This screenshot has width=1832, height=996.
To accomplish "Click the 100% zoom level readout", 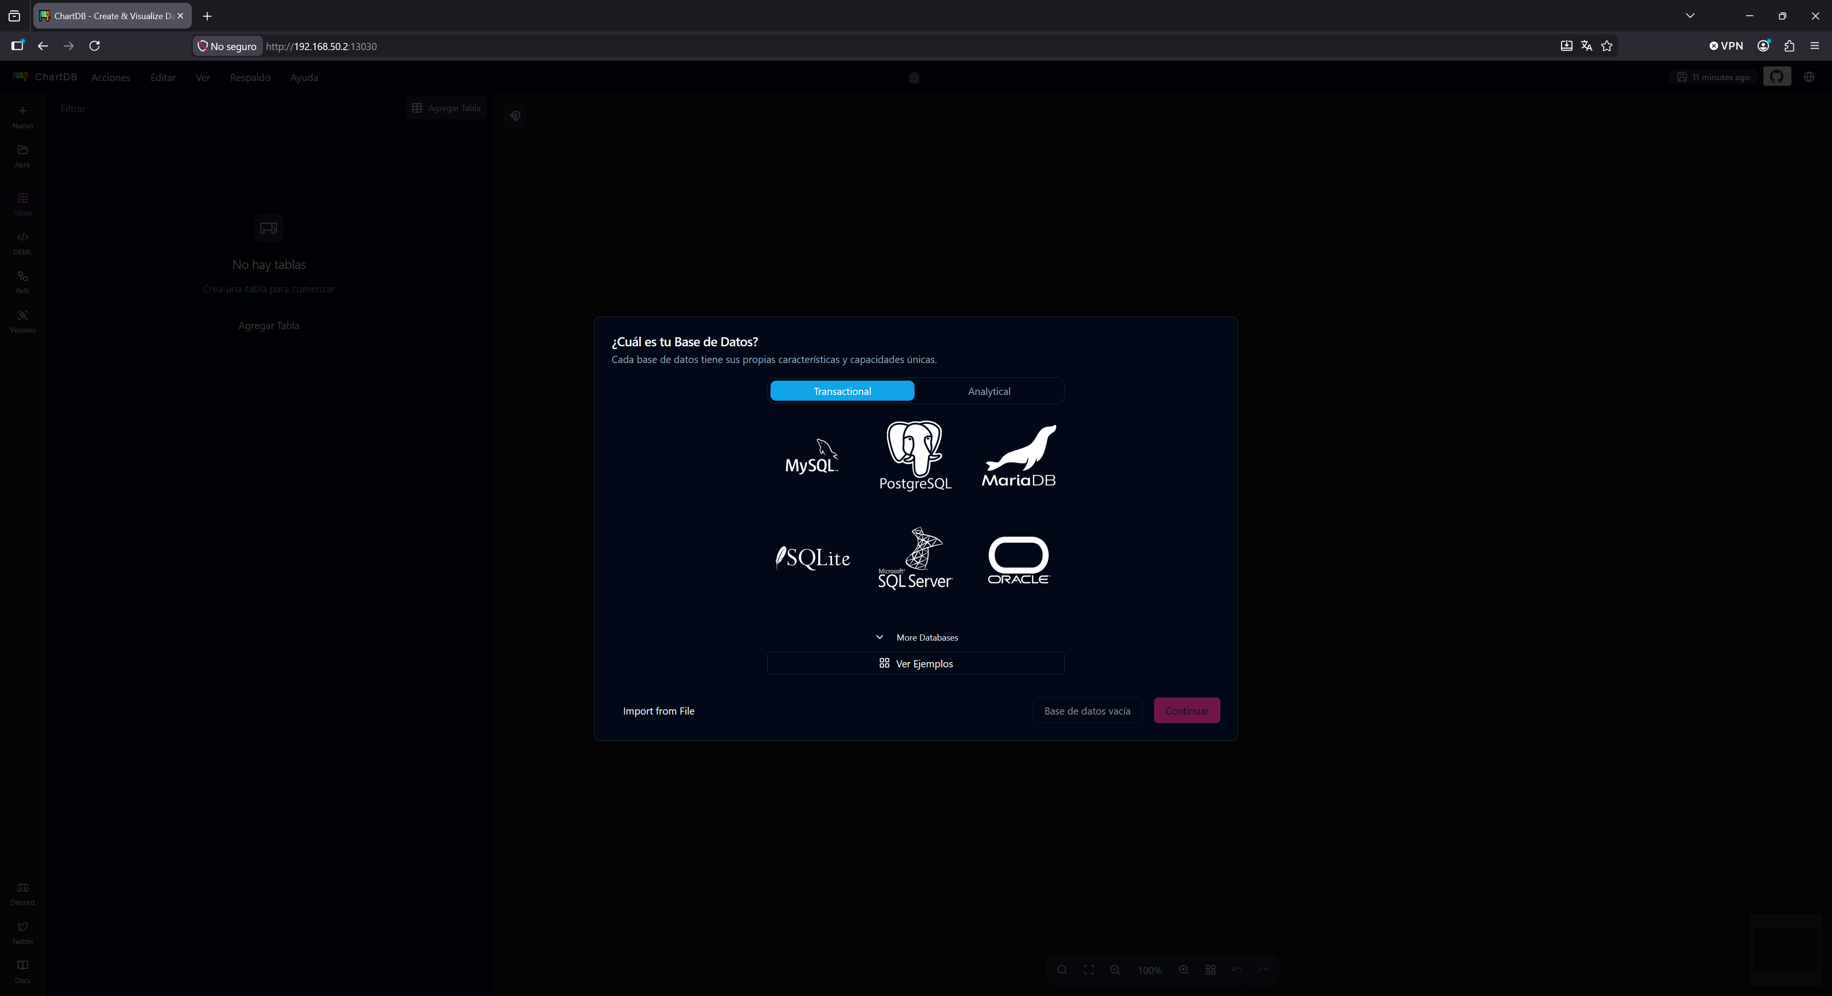I will coord(1149,970).
